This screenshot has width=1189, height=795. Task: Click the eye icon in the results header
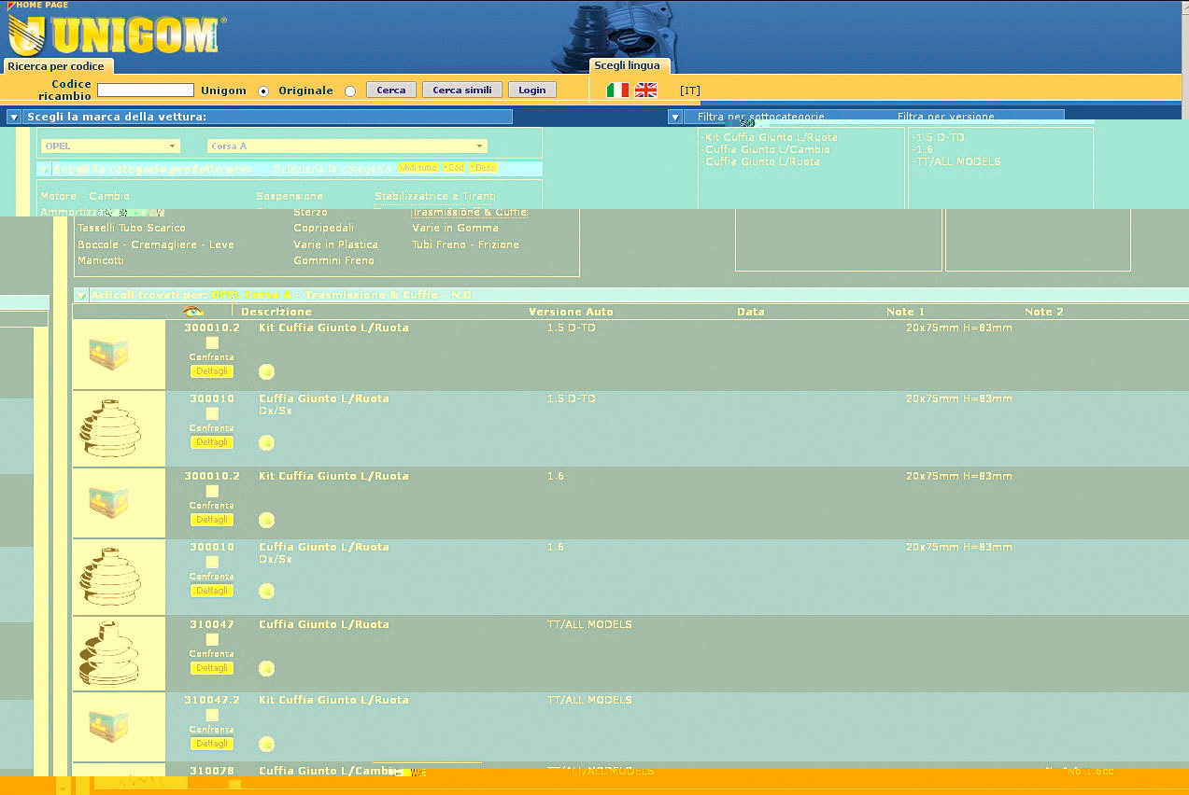click(x=193, y=312)
